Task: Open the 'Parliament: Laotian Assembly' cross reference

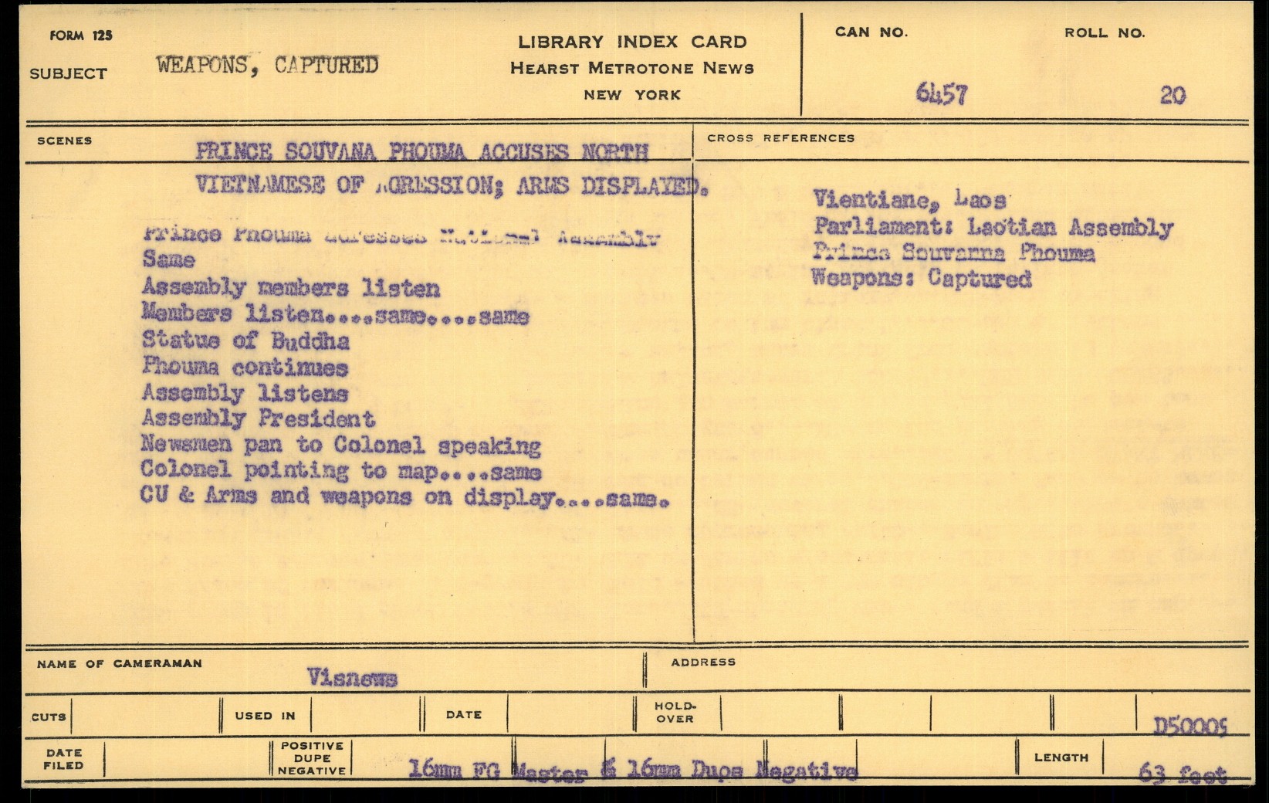Action: [993, 227]
